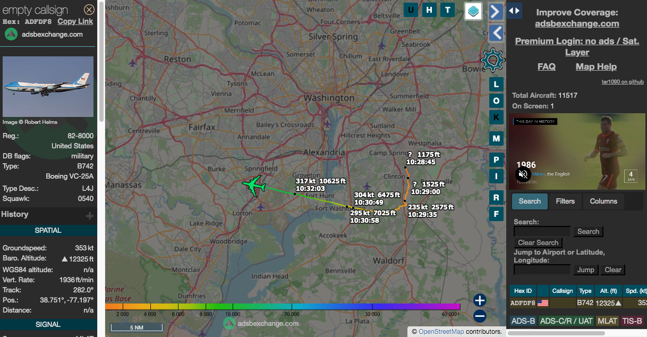This screenshot has height=337, width=647.
Task: Collapse sidebar with the left chevron arrow
Action: 496,33
